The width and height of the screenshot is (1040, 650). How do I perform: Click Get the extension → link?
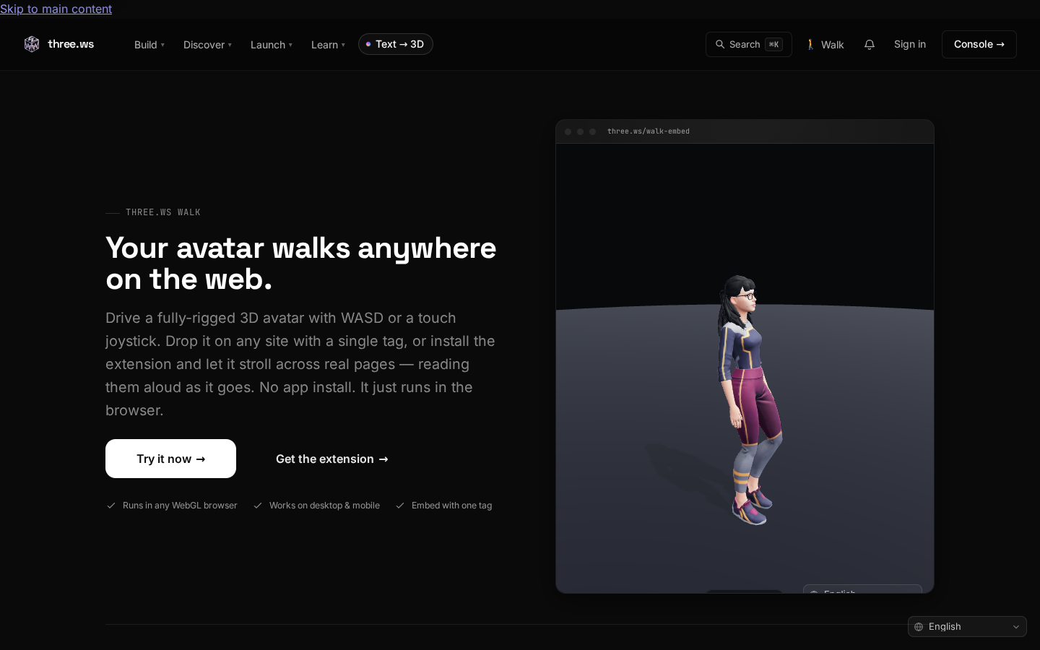[x=332, y=459]
